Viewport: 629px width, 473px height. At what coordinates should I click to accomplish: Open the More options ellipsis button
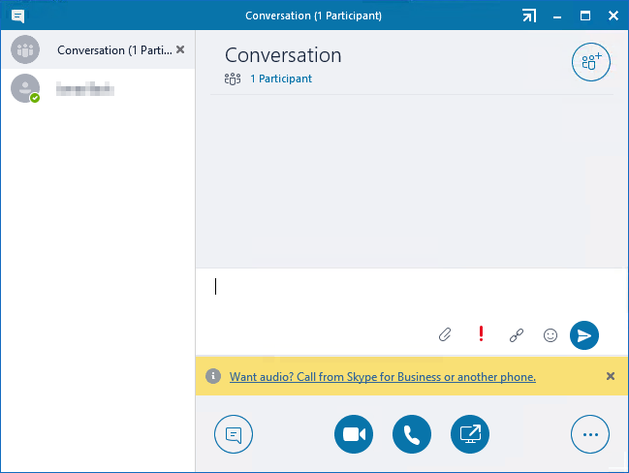point(590,434)
